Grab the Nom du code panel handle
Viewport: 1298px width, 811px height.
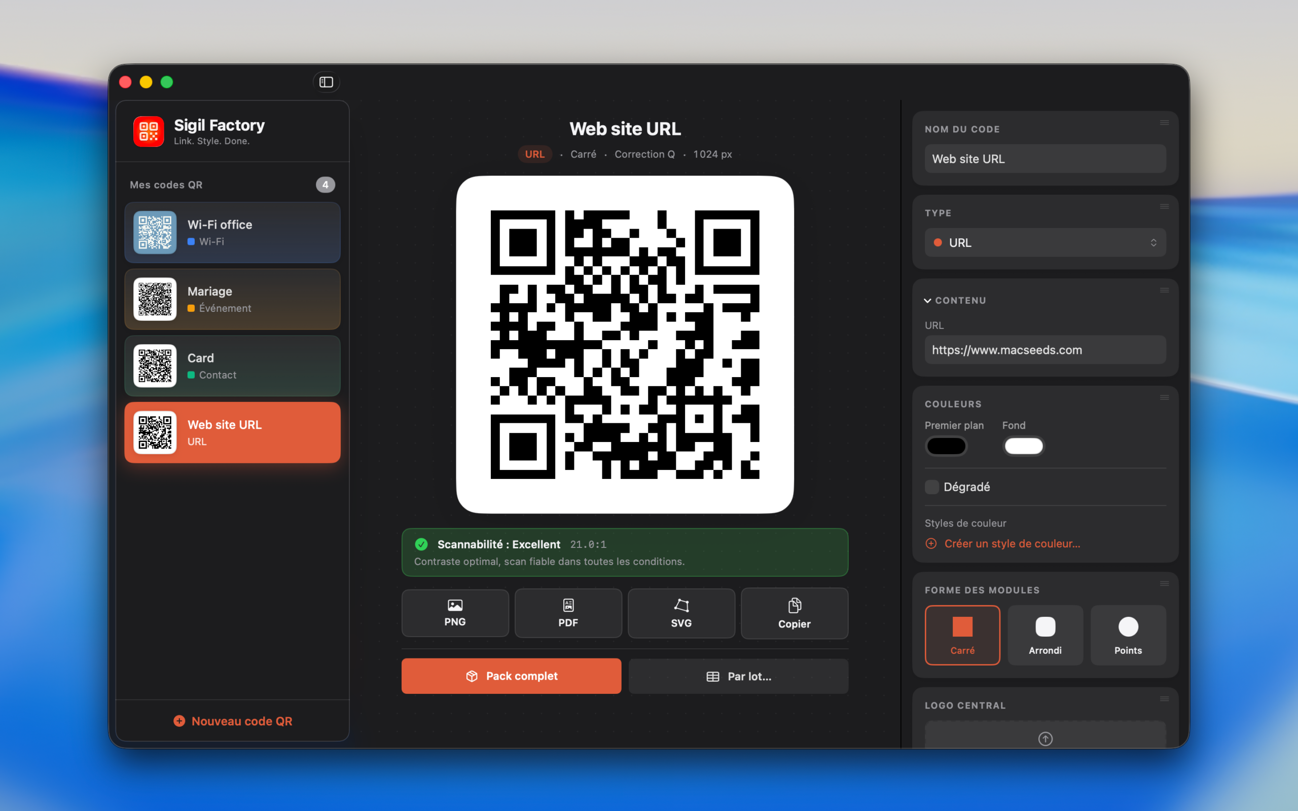tap(1164, 123)
